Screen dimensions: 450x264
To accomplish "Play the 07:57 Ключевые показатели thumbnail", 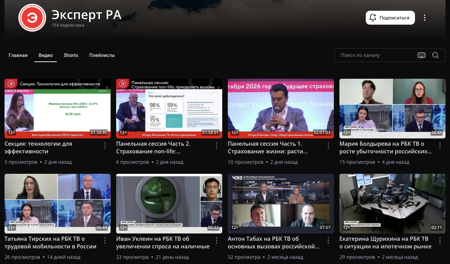I will 281,204.
